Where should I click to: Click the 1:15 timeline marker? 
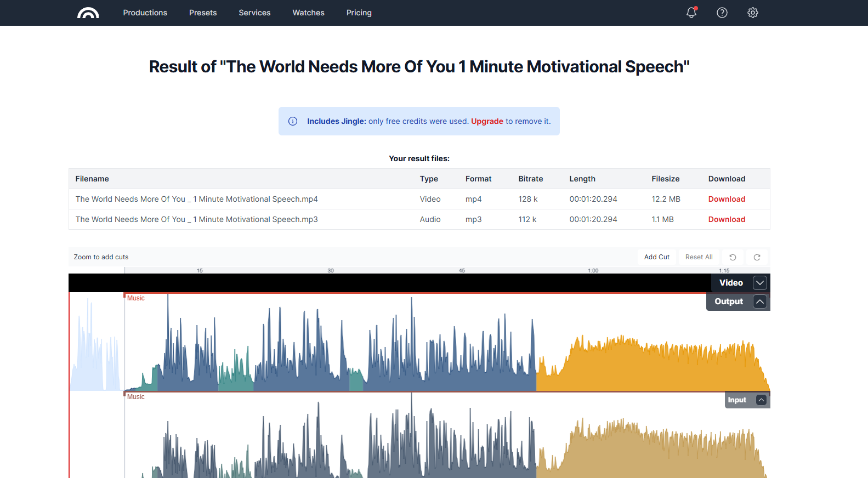(724, 270)
